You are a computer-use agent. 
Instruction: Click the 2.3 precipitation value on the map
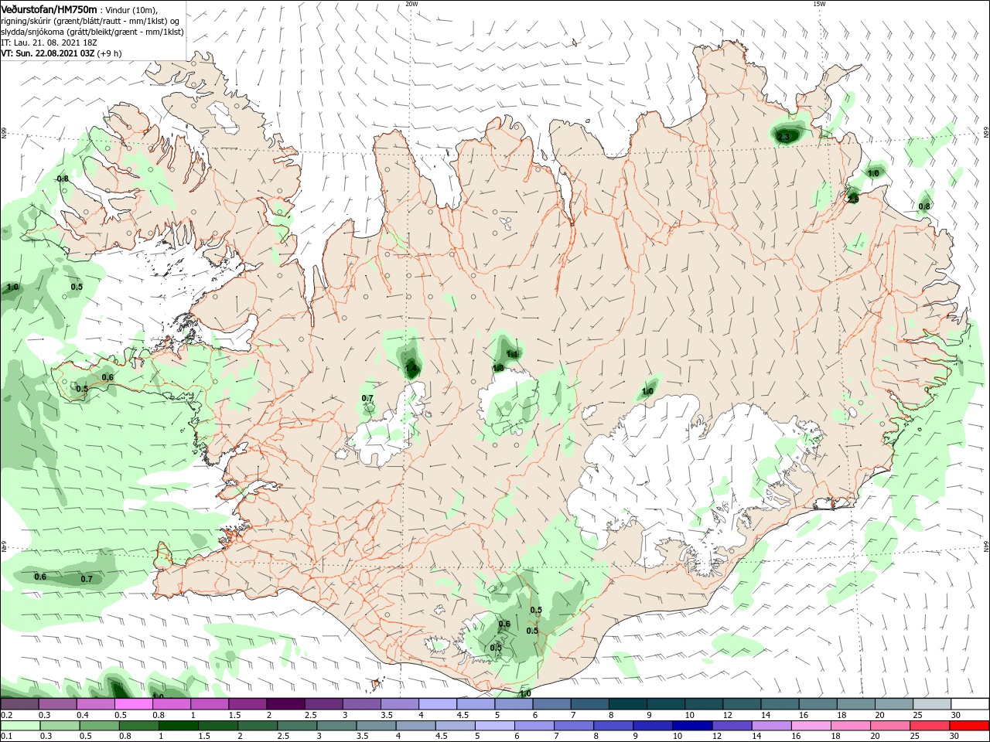click(783, 137)
